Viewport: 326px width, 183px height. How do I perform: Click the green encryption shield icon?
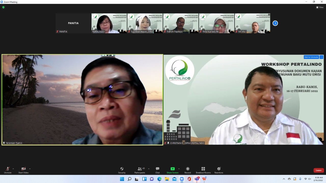(x=3, y=7)
